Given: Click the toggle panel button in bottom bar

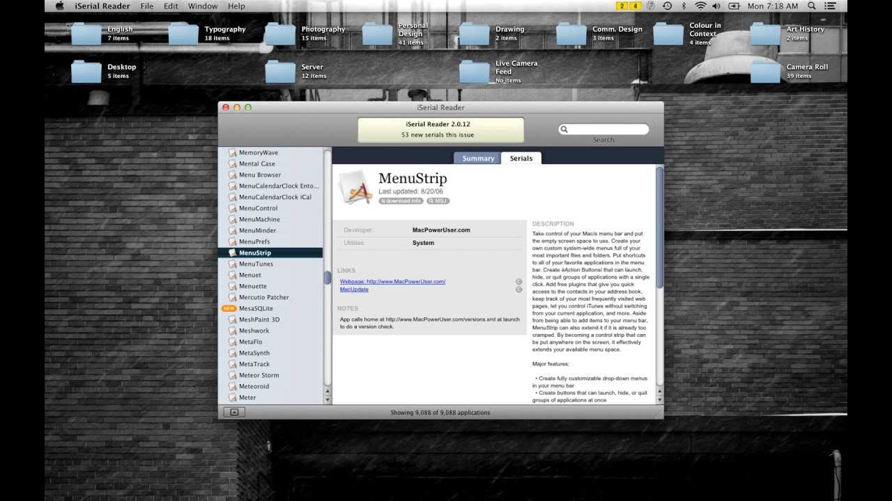Looking at the screenshot, I should pos(234,412).
